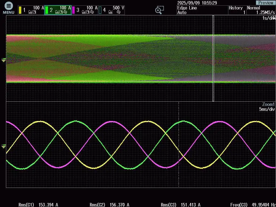Click the main window ground level marker
The width and height of the screenshot is (276, 207).
[4, 60]
